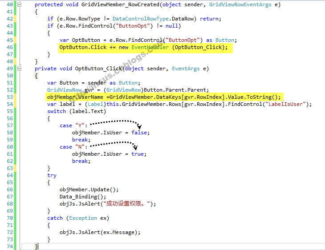
Task: Click objMember.UserName on line 53
Action: click(75, 97)
